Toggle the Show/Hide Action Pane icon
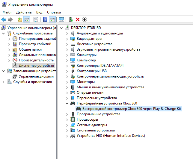 click(x=52, y=19)
